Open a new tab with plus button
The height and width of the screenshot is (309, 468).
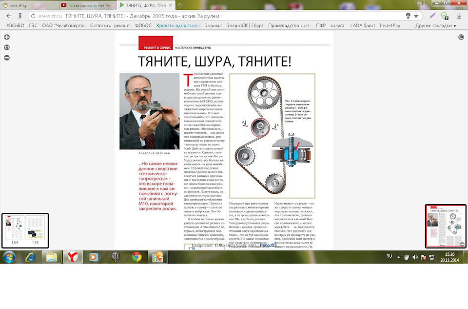pyautogui.click(x=180, y=5)
